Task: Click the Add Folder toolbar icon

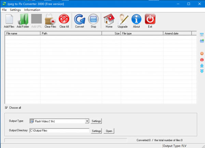Action: click(23, 20)
